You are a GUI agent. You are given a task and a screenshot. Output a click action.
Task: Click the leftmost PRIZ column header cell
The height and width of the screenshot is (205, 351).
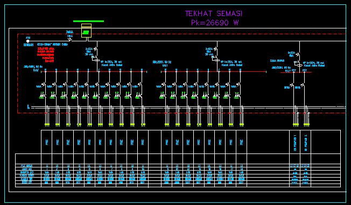[x=46, y=142]
